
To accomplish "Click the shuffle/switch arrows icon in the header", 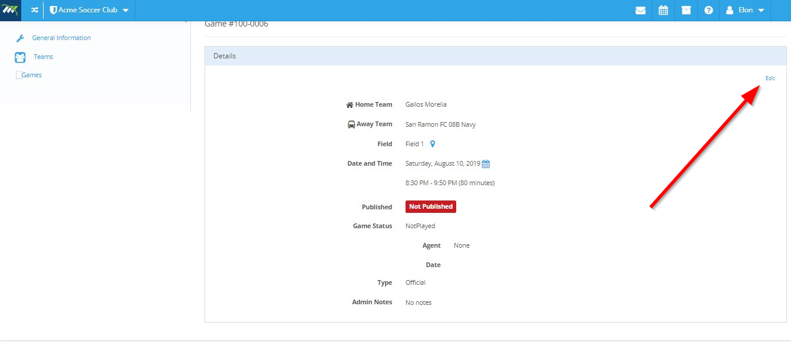I will (35, 10).
